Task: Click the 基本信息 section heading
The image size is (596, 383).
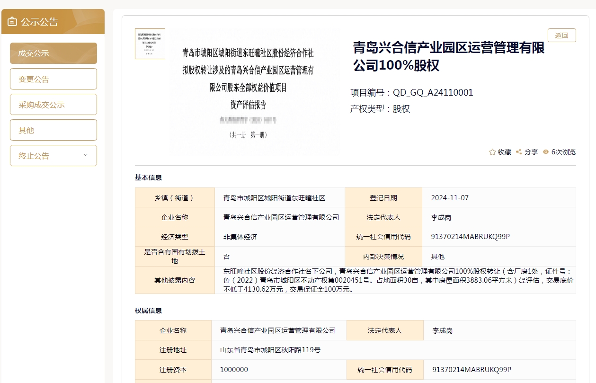Action: [x=148, y=178]
